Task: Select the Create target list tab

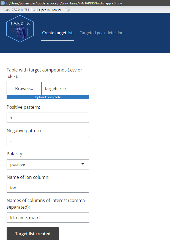Action: [x=57, y=33]
